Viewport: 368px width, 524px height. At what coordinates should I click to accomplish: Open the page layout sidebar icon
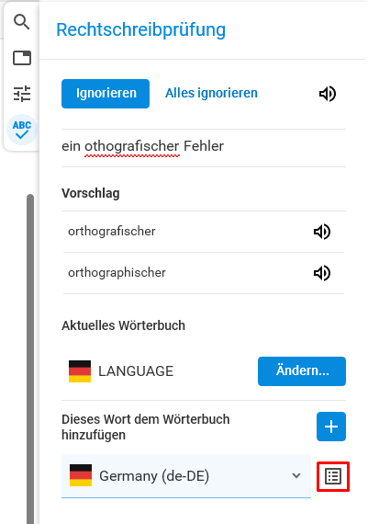(22, 58)
